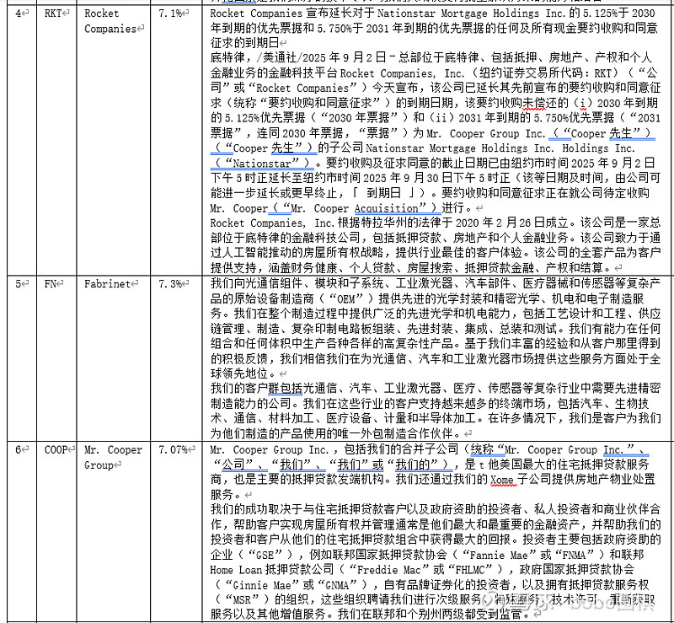Viewport: 674px width, 623px height.
Task: Click the abbreviation "GSE" in Cooper description
Action: pyautogui.click(x=265, y=555)
